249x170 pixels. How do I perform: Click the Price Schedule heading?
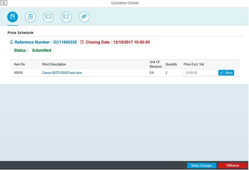[x=20, y=33]
